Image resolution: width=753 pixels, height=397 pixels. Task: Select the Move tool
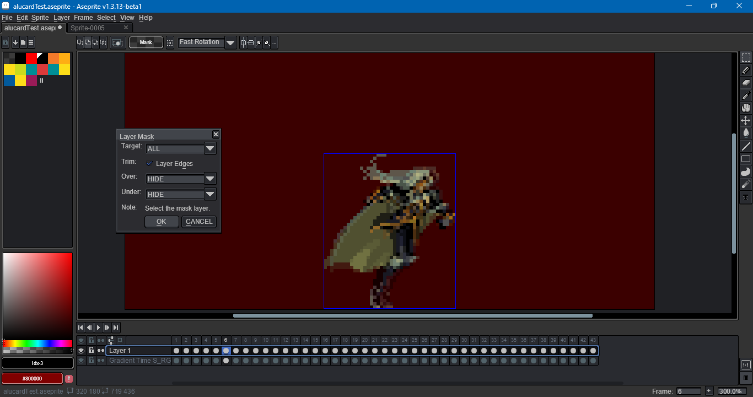(x=746, y=121)
